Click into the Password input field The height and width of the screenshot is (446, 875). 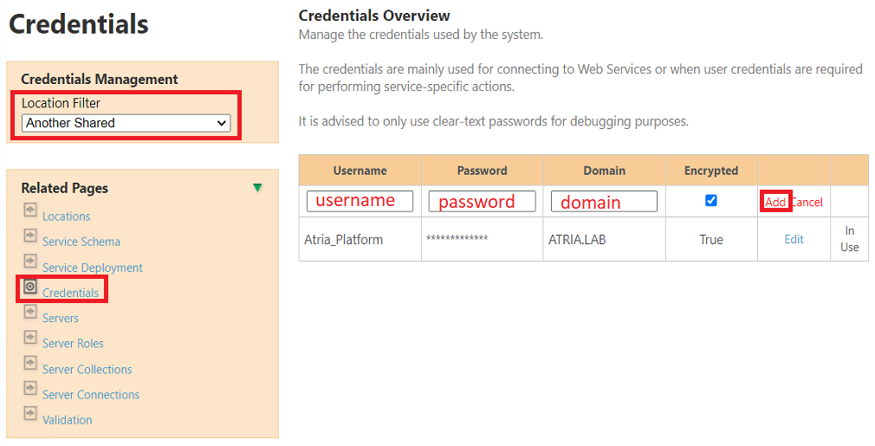tap(482, 201)
